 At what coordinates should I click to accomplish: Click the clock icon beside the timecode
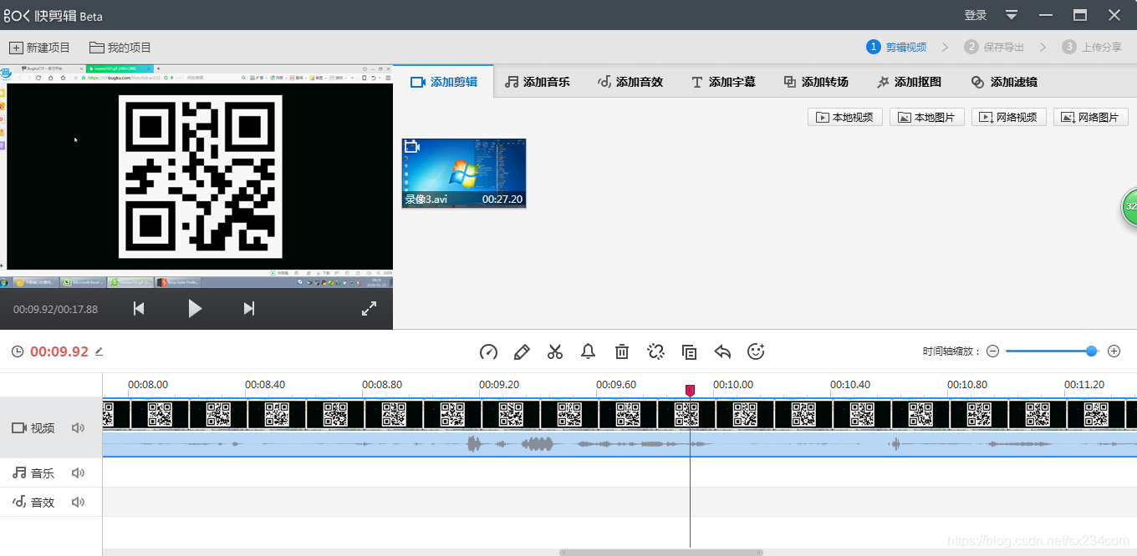click(18, 352)
